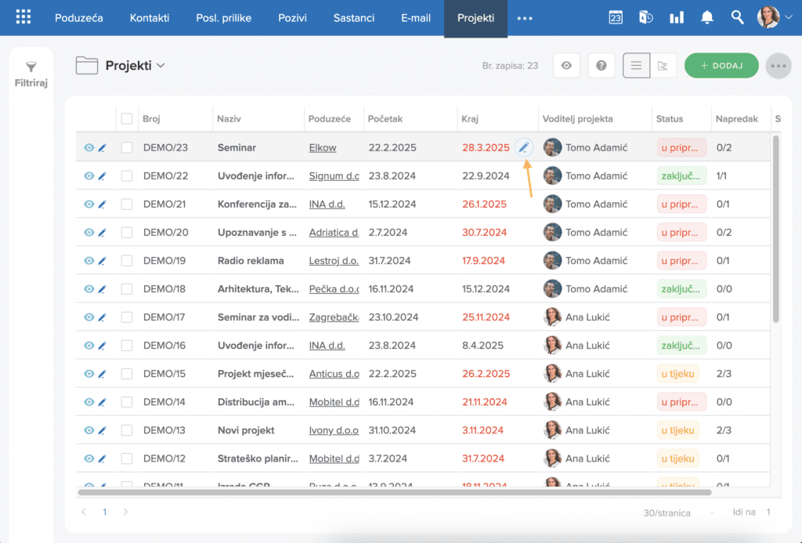Switch to the Gantt tree view icon
The width and height of the screenshot is (802, 543).
click(663, 66)
